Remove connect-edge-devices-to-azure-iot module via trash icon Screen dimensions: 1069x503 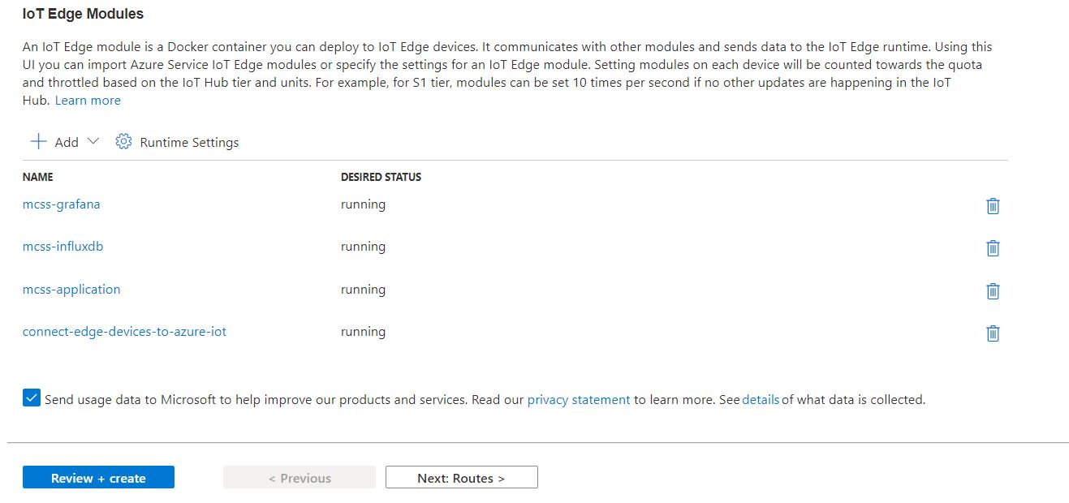tap(993, 333)
